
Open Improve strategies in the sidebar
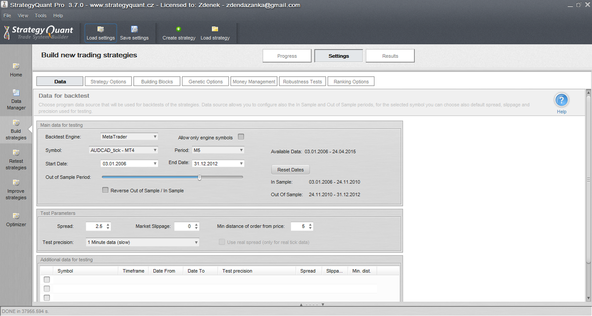point(16,190)
